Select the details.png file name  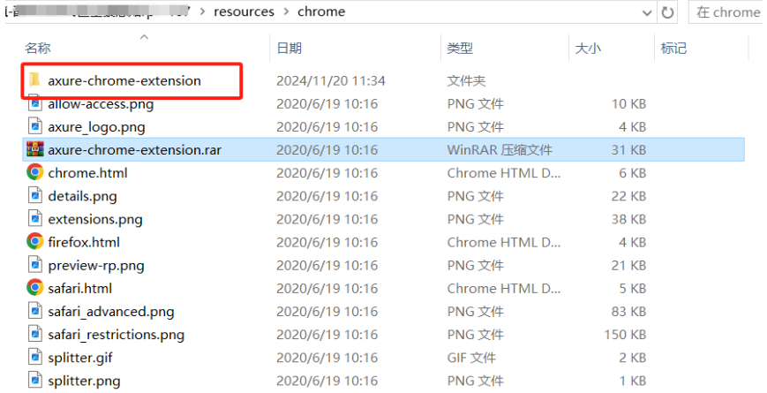82,196
